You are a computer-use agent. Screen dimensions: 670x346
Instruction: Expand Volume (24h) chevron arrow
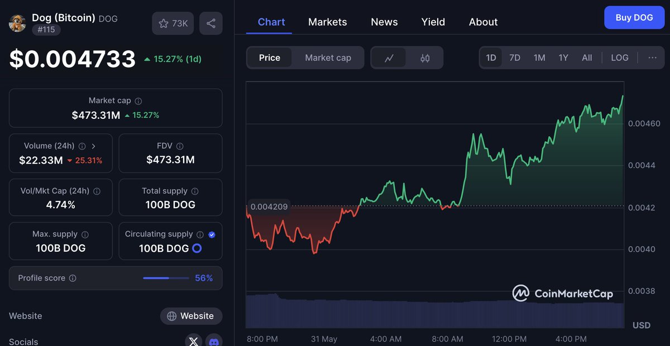coord(93,146)
